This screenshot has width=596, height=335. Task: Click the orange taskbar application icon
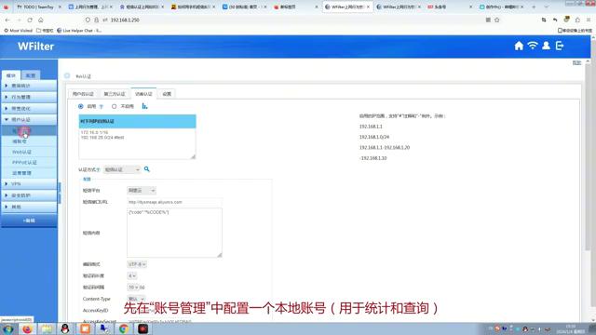click(85, 328)
